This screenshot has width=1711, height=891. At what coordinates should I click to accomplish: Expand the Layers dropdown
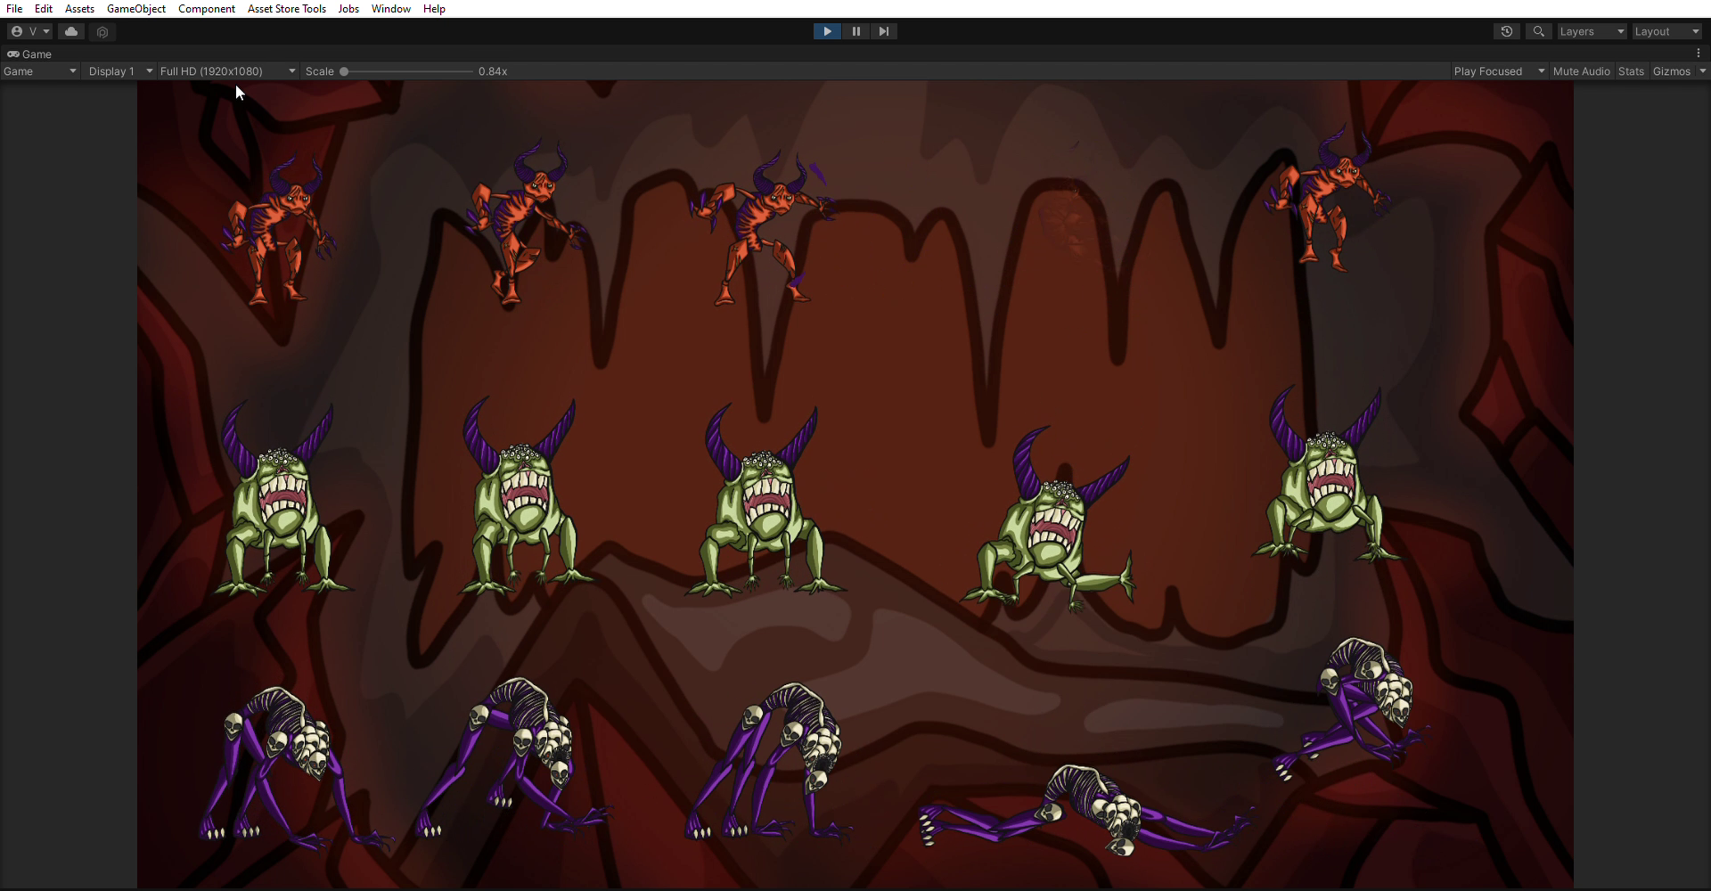coord(1592,31)
